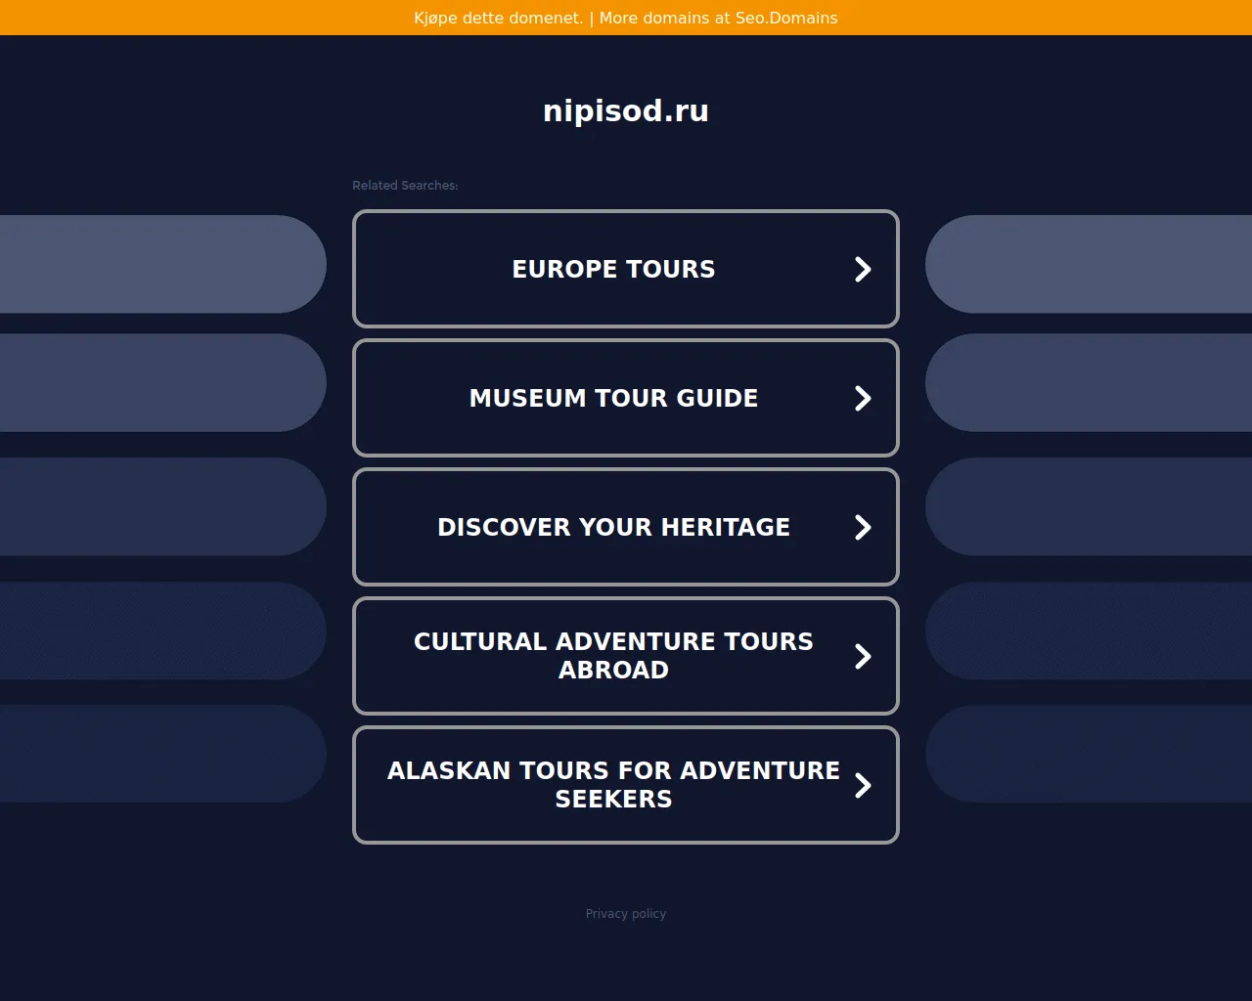
Task: Click the right pill beside Museum Tour Guide
Action: pyautogui.click(x=1088, y=382)
